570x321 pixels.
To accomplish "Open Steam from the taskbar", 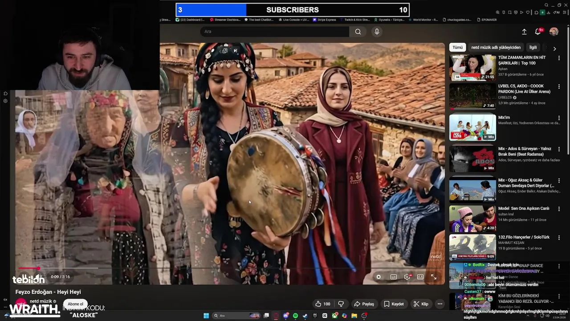I will coord(305,316).
